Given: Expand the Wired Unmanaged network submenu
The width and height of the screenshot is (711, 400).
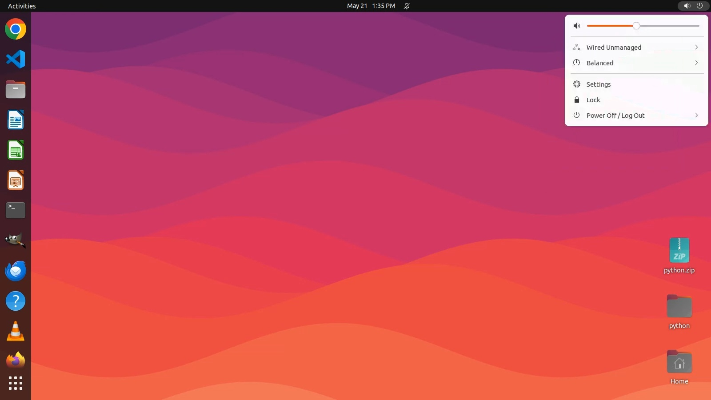Looking at the screenshot, I should click(x=636, y=48).
